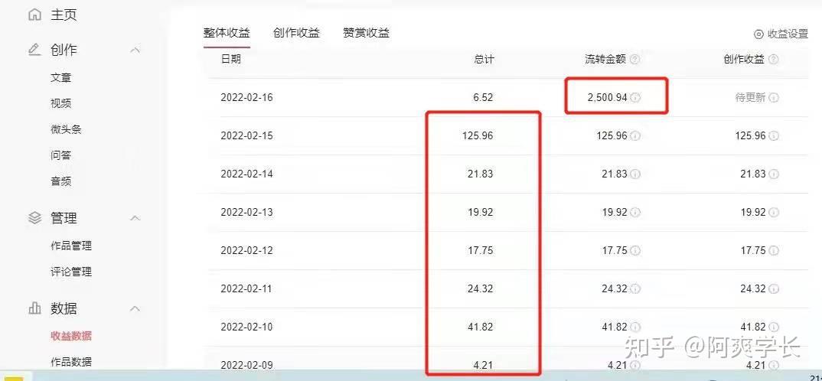Open 评论管理 in the sidebar
822x381 pixels.
pos(71,272)
